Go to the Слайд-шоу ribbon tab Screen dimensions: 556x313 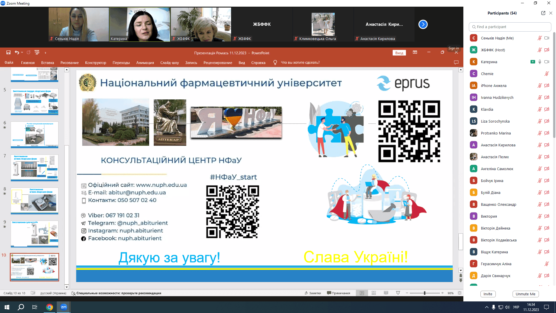(170, 63)
